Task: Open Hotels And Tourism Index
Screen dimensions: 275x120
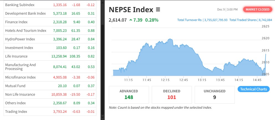Action: point(26,30)
